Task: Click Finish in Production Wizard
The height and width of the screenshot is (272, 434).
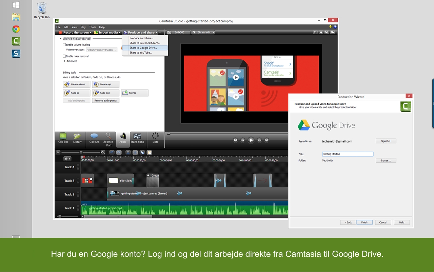Action: (364, 222)
